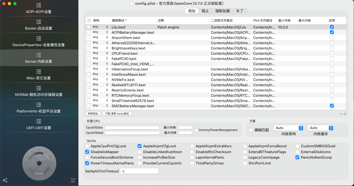Switch to the 添加 tab
Image resolution: width=354 pixels, height=186 pixels.
[192, 11]
